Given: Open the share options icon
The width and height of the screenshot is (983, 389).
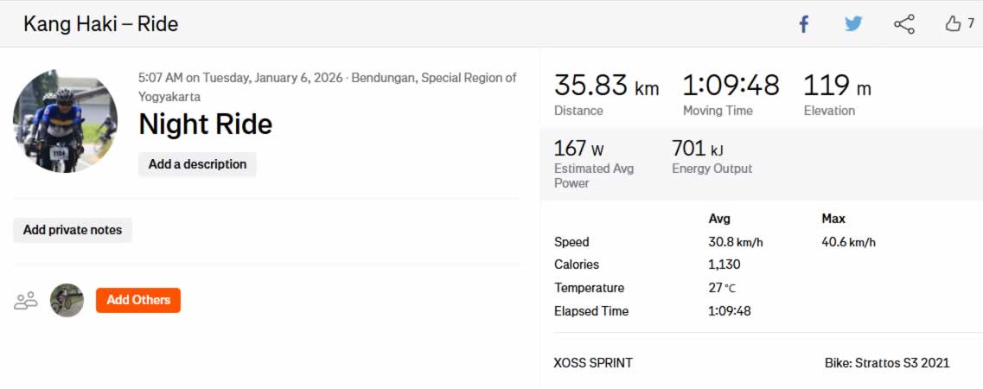Looking at the screenshot, I should point(903,24).
